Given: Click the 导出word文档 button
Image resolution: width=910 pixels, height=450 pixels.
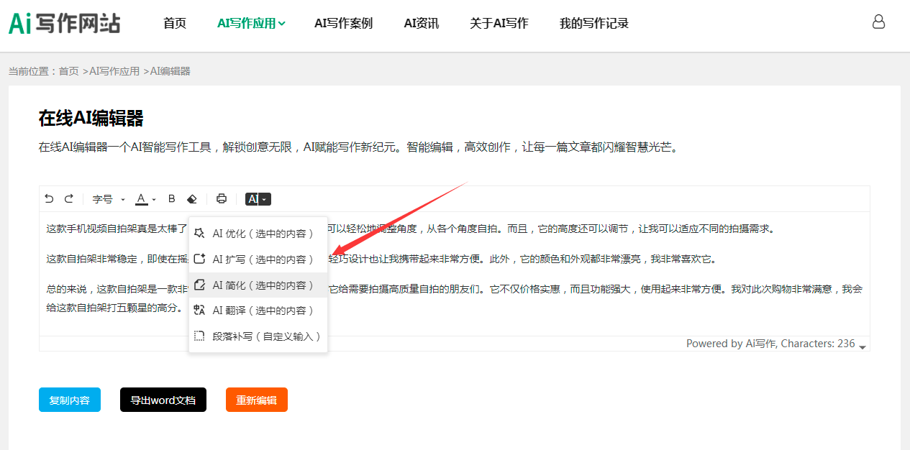Looking at the screenshot, I should (x=163, y=400).
